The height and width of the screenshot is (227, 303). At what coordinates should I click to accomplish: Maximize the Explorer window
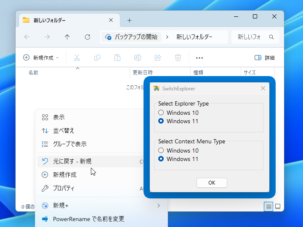click(255, 16)
